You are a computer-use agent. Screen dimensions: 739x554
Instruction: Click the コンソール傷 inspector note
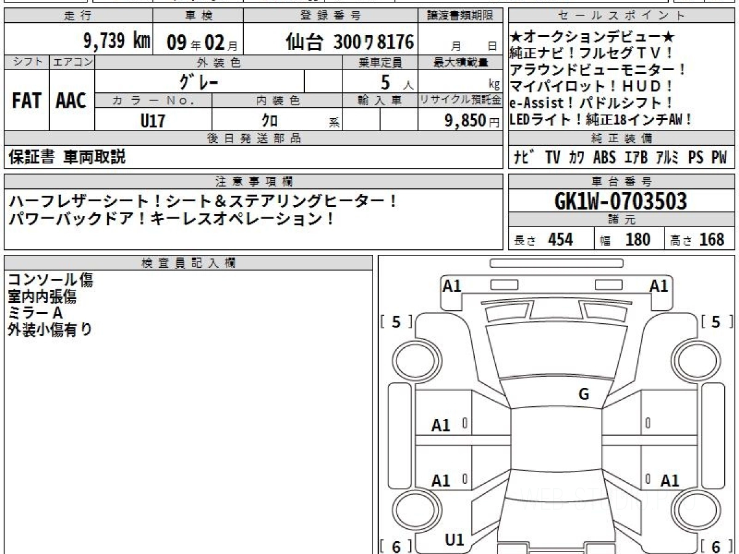pos(50,281)
